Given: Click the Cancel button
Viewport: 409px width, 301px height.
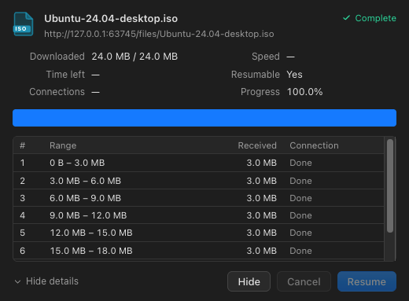Looking at the screenshot, I should click(304, 281).
